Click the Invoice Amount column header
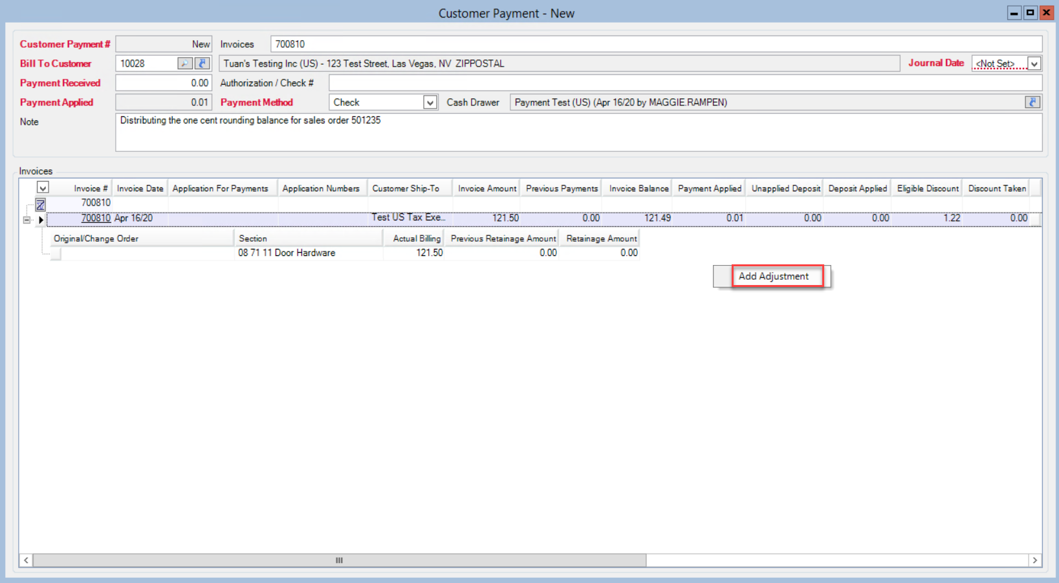1059x583 pixels. [486, 188]
